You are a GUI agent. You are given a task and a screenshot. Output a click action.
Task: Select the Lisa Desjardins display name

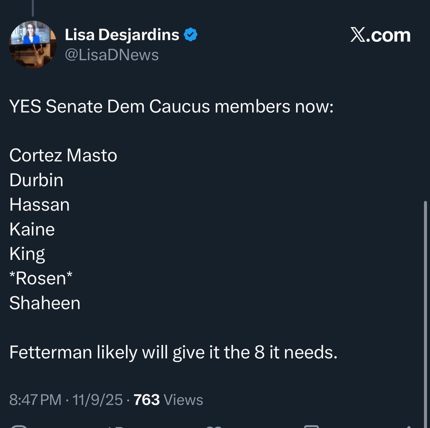122,34
